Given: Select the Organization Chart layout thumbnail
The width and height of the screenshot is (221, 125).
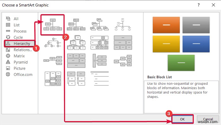Looking at the screenshot, I should 53,25.
